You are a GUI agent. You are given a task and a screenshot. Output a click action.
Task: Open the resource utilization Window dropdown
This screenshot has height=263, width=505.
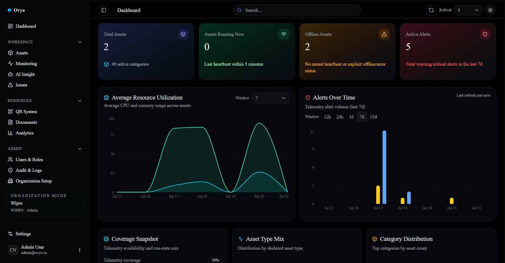coord(270,98)
